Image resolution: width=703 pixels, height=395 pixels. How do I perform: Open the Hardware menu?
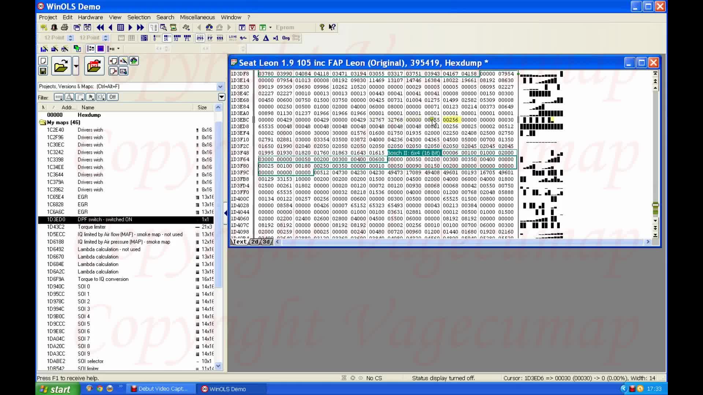[90, 17]
